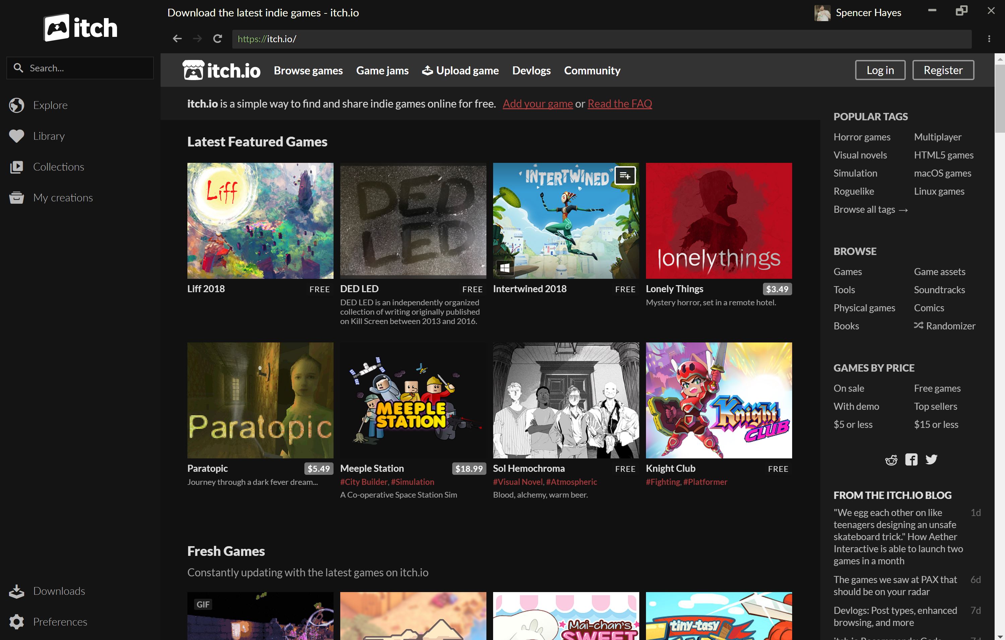Navigate to Game jams page
The width and height of the screenshot is (1005, 640).
pyautogui.click(x=381, y=70)
